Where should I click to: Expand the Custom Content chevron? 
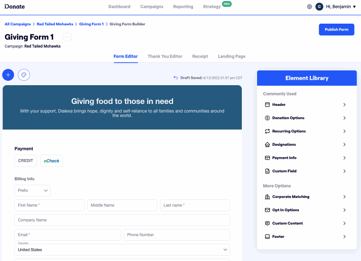344,223
